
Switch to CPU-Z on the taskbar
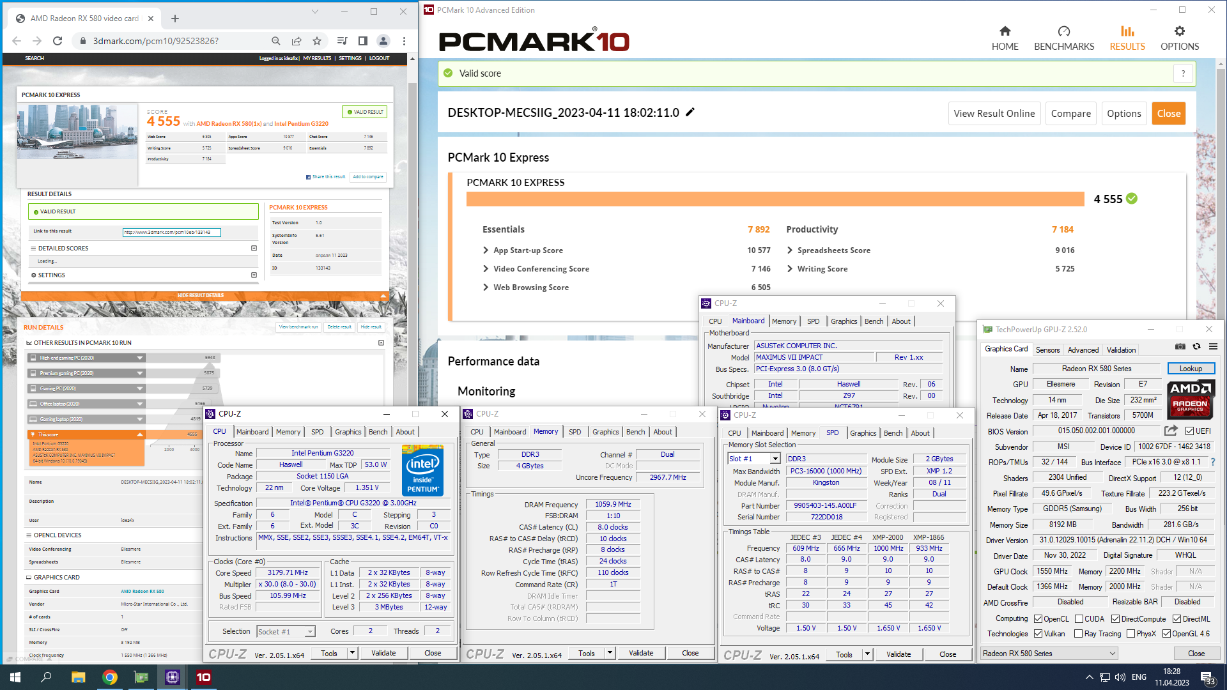coord(172,677)
